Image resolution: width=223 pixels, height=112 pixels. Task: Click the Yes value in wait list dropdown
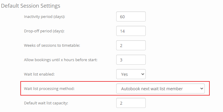pos(124,74)
